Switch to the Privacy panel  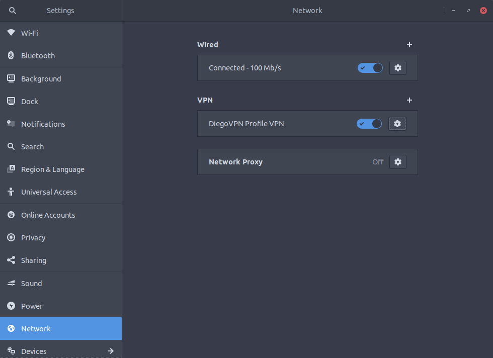[33, 238]
